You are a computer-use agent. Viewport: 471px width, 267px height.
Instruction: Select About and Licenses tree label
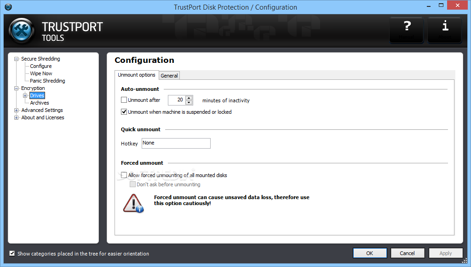[x=43, y=117]
